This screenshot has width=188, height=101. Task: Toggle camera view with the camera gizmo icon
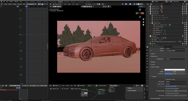[x=143, y=25]
